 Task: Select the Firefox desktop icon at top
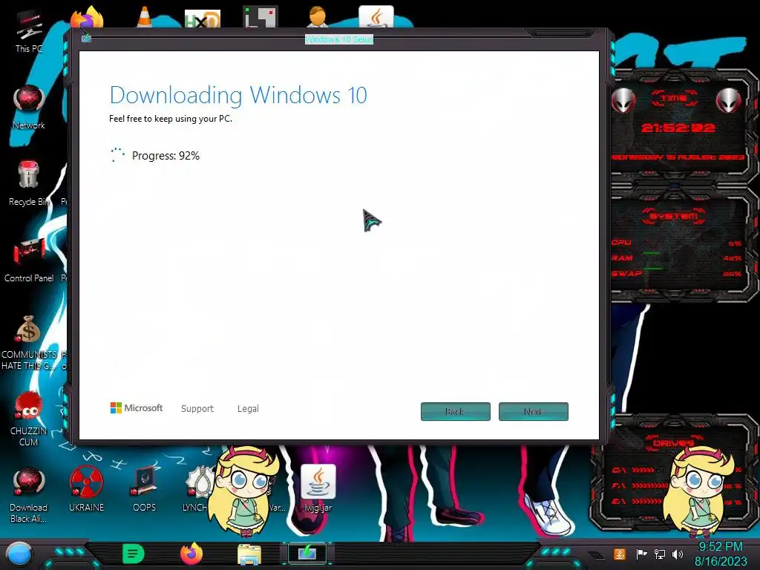[x=88, y=18]
